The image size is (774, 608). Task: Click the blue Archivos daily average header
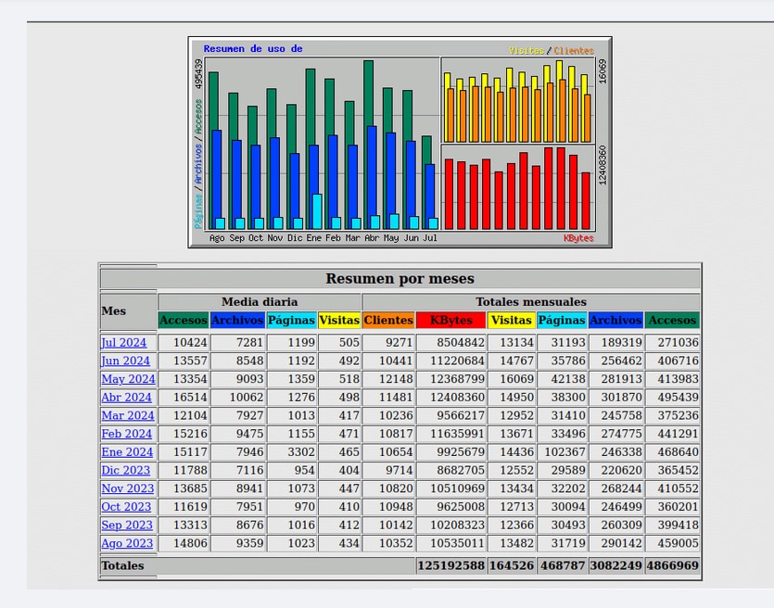coord(237,321)
